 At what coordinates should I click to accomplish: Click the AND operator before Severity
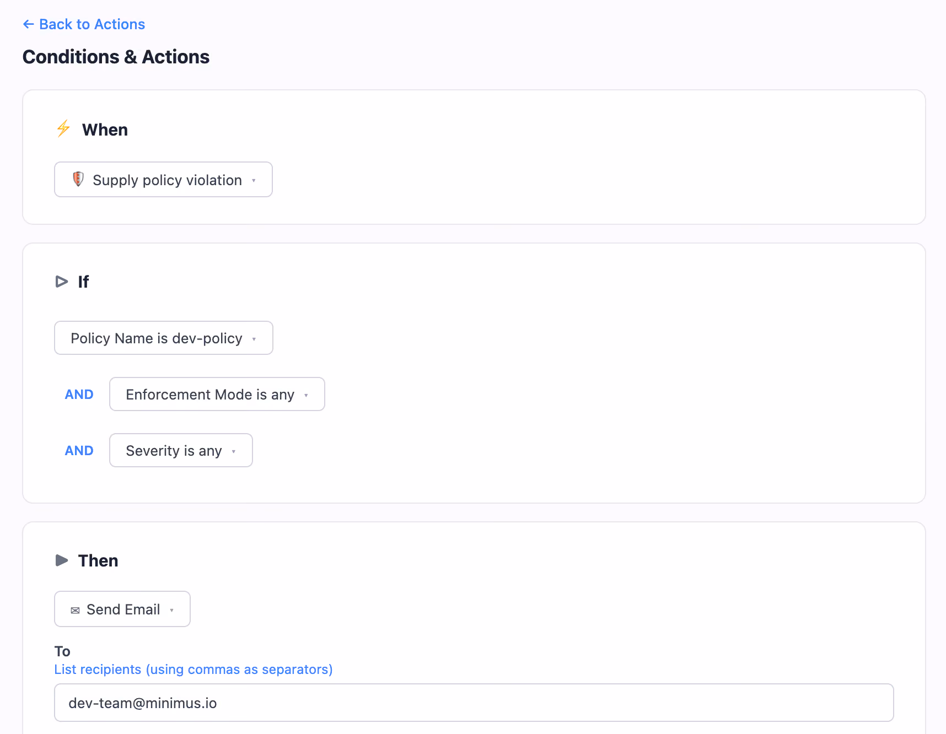click(79, 451)
